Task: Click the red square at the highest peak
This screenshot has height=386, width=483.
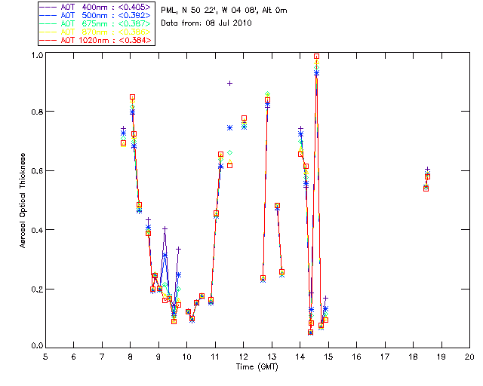Action: pyautogui.click(x=317, y=57)
